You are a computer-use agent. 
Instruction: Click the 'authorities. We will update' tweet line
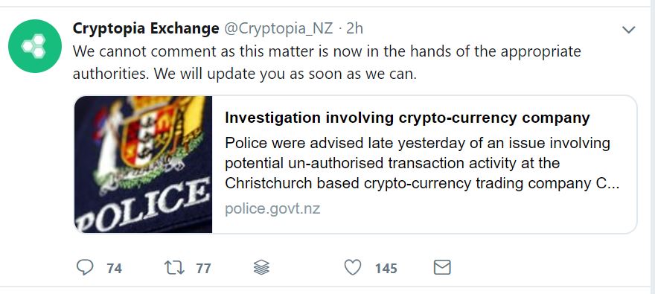click(245, 74)
